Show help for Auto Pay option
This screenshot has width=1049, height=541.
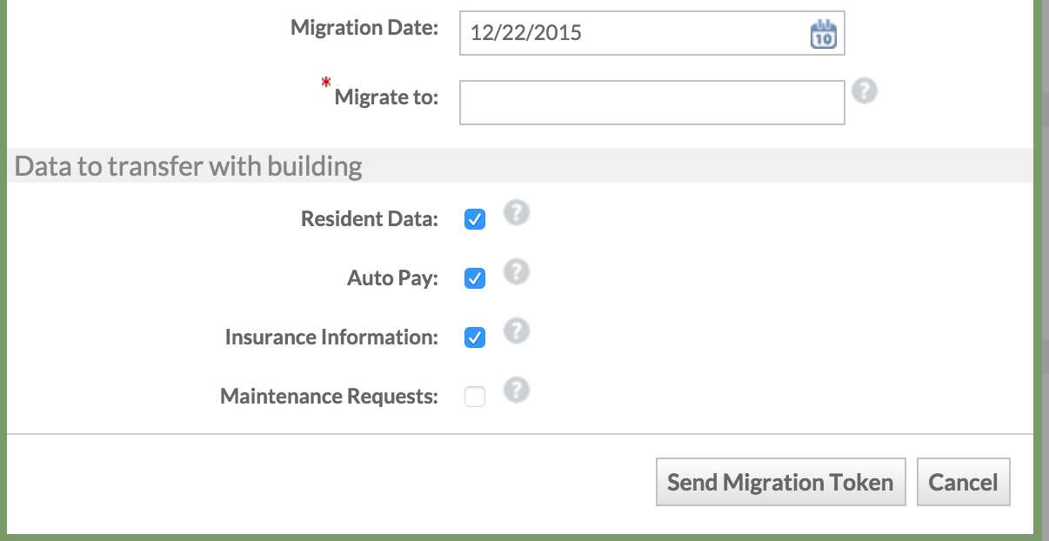(517, 272)
